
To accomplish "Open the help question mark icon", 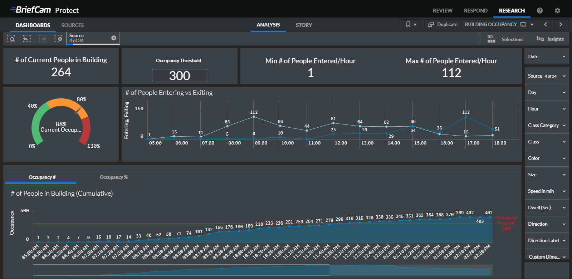I will [540, 11].
